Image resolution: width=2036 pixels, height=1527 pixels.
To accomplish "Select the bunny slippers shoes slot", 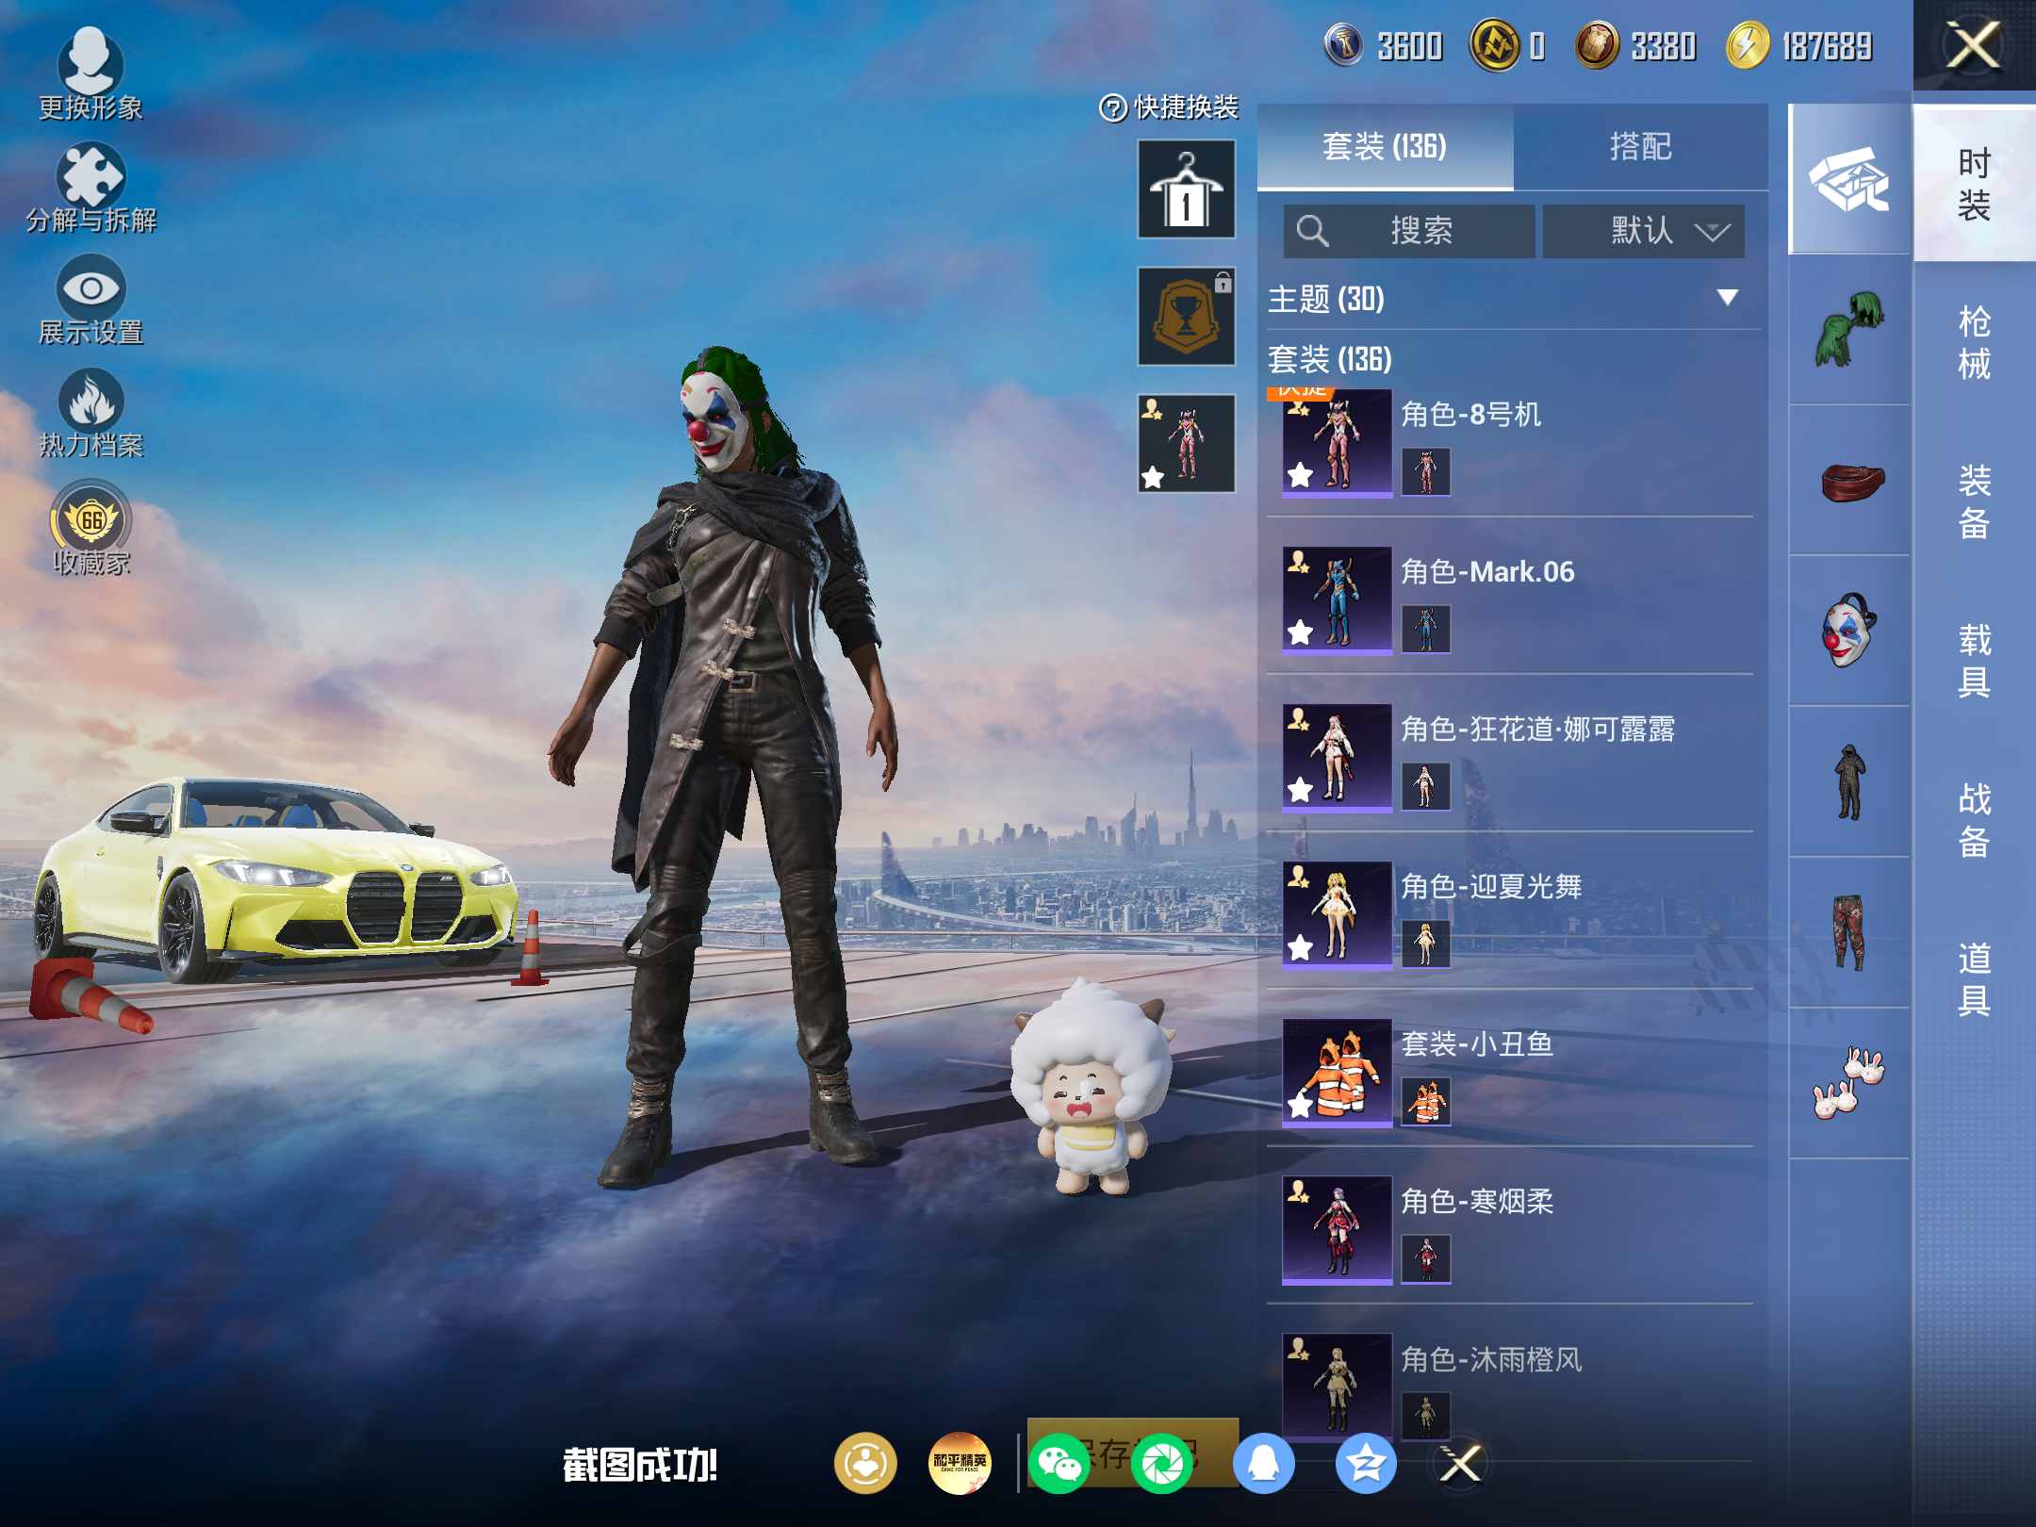I will [x=1848, y=1084].
